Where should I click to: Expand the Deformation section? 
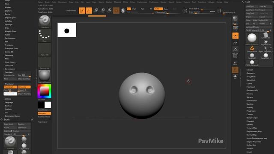[252, 101]
